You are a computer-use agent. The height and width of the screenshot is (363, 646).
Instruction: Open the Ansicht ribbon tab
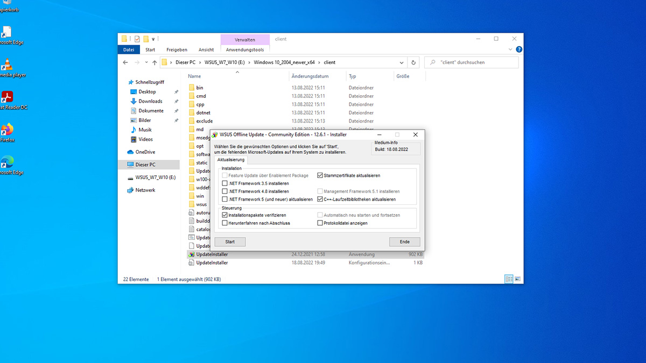tap(206, 49)
